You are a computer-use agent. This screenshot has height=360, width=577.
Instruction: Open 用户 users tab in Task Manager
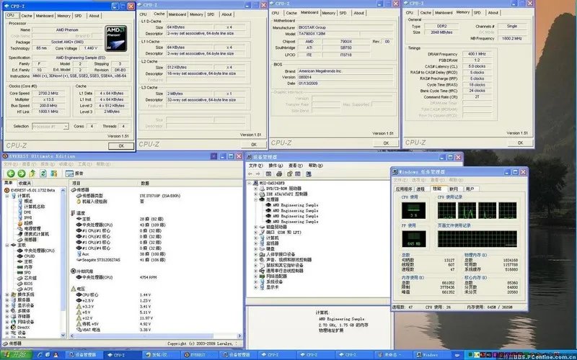pyautogui.click(x=470, y=189)
